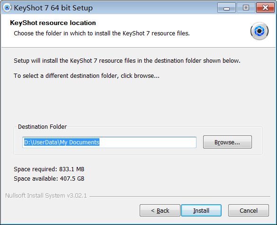Go back with the < Back button
This screenshot has width=277, height=225.
[x=160, y=210]
